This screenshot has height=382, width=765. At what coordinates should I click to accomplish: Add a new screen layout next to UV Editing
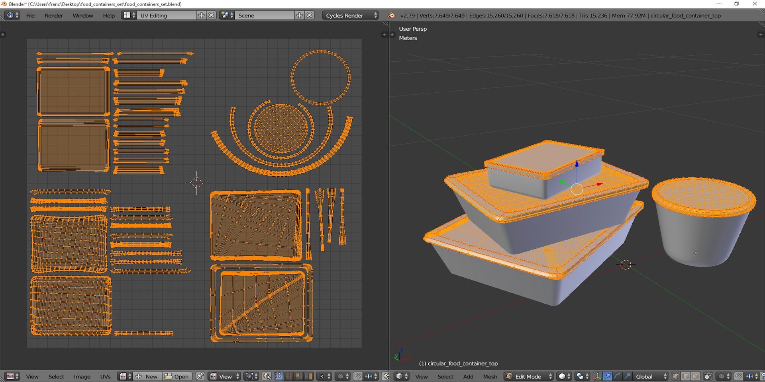pyautogui.click(x=201, y=15)
